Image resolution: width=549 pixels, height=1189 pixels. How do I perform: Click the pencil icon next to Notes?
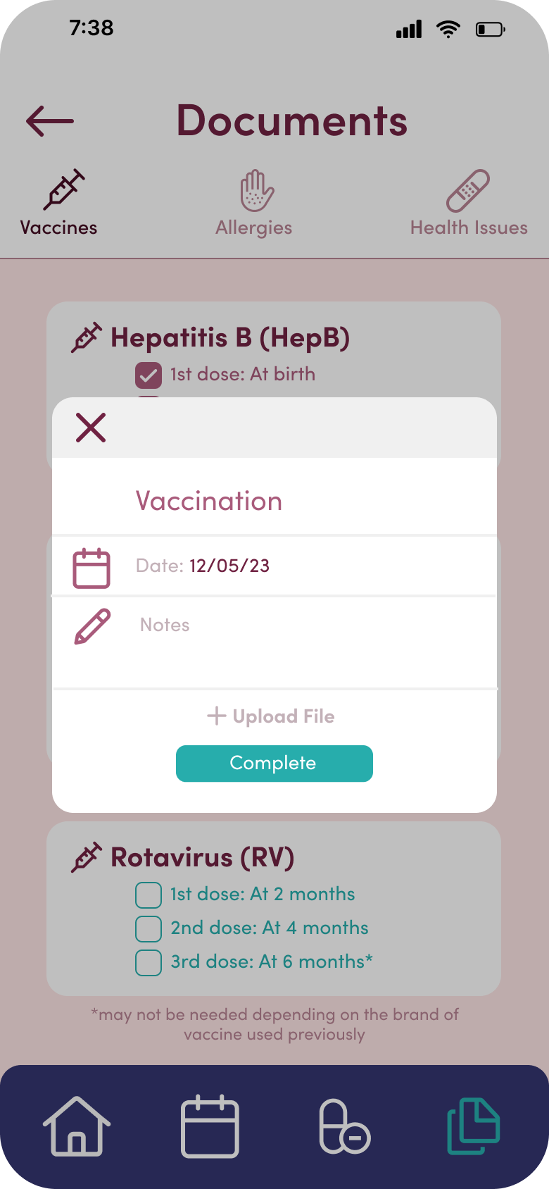[x=92, y=626]
